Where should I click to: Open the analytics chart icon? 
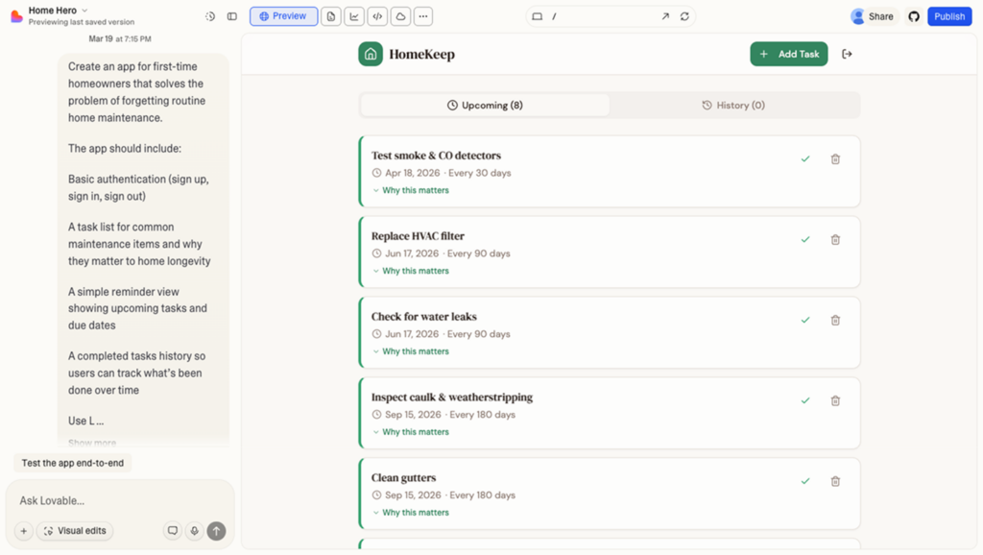[354, 16]
